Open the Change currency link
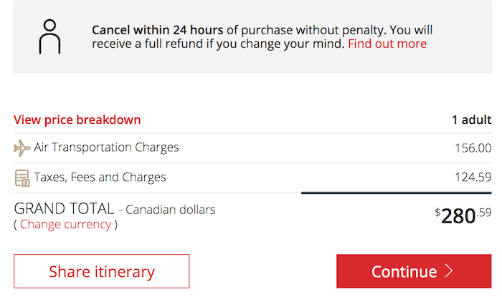Image resolution: width=502 pixels, height=302 pixels. pyautogui.click(x=66, y=224)
